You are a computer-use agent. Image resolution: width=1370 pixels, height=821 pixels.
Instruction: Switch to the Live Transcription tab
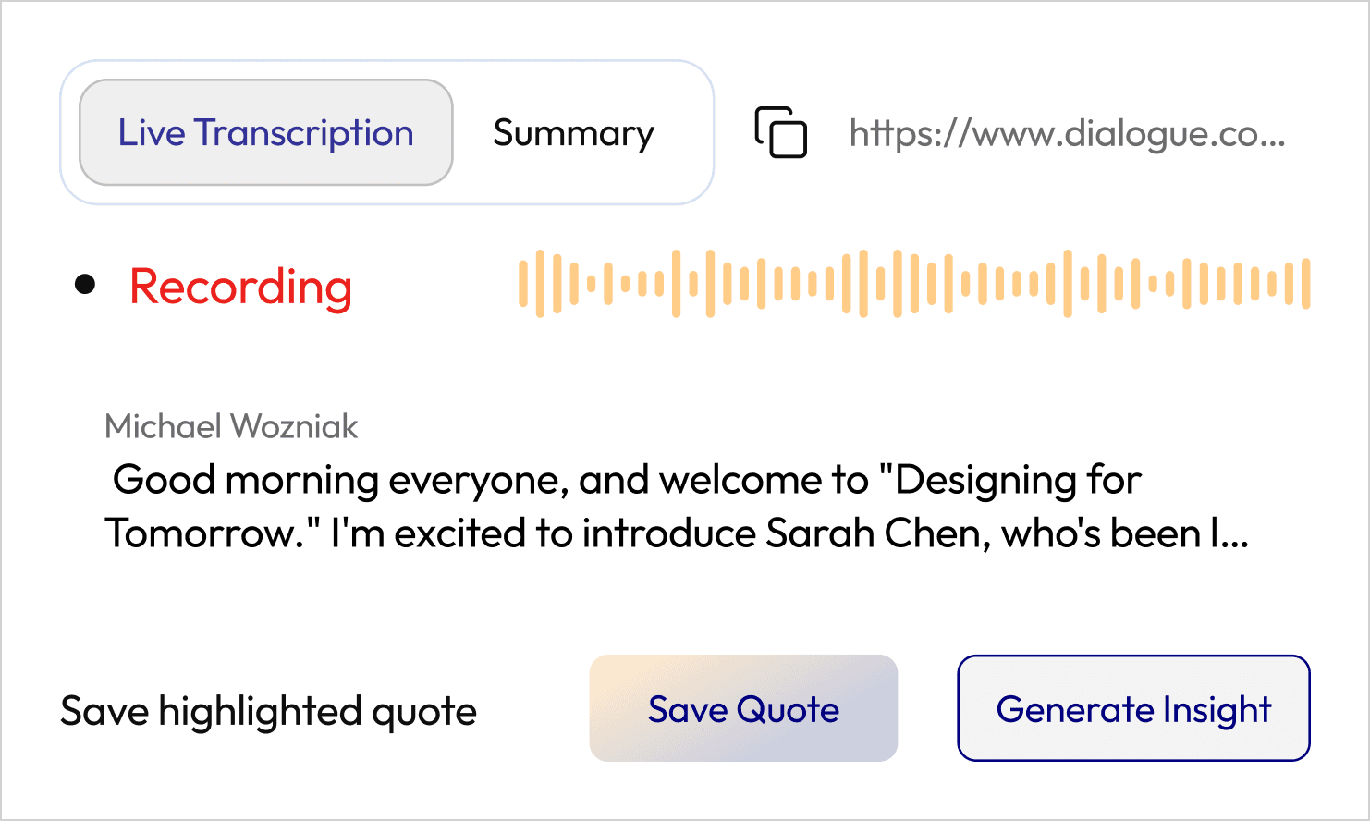[266, 132]
